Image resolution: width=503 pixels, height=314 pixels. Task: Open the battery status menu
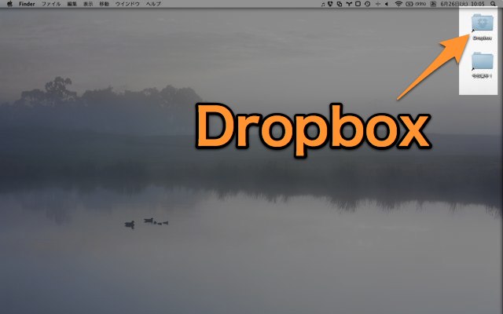(416, 4)
